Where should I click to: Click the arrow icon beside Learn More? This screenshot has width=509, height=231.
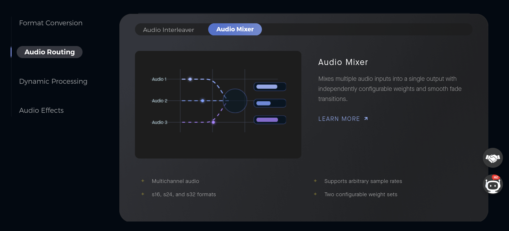(x=366, y=119)
